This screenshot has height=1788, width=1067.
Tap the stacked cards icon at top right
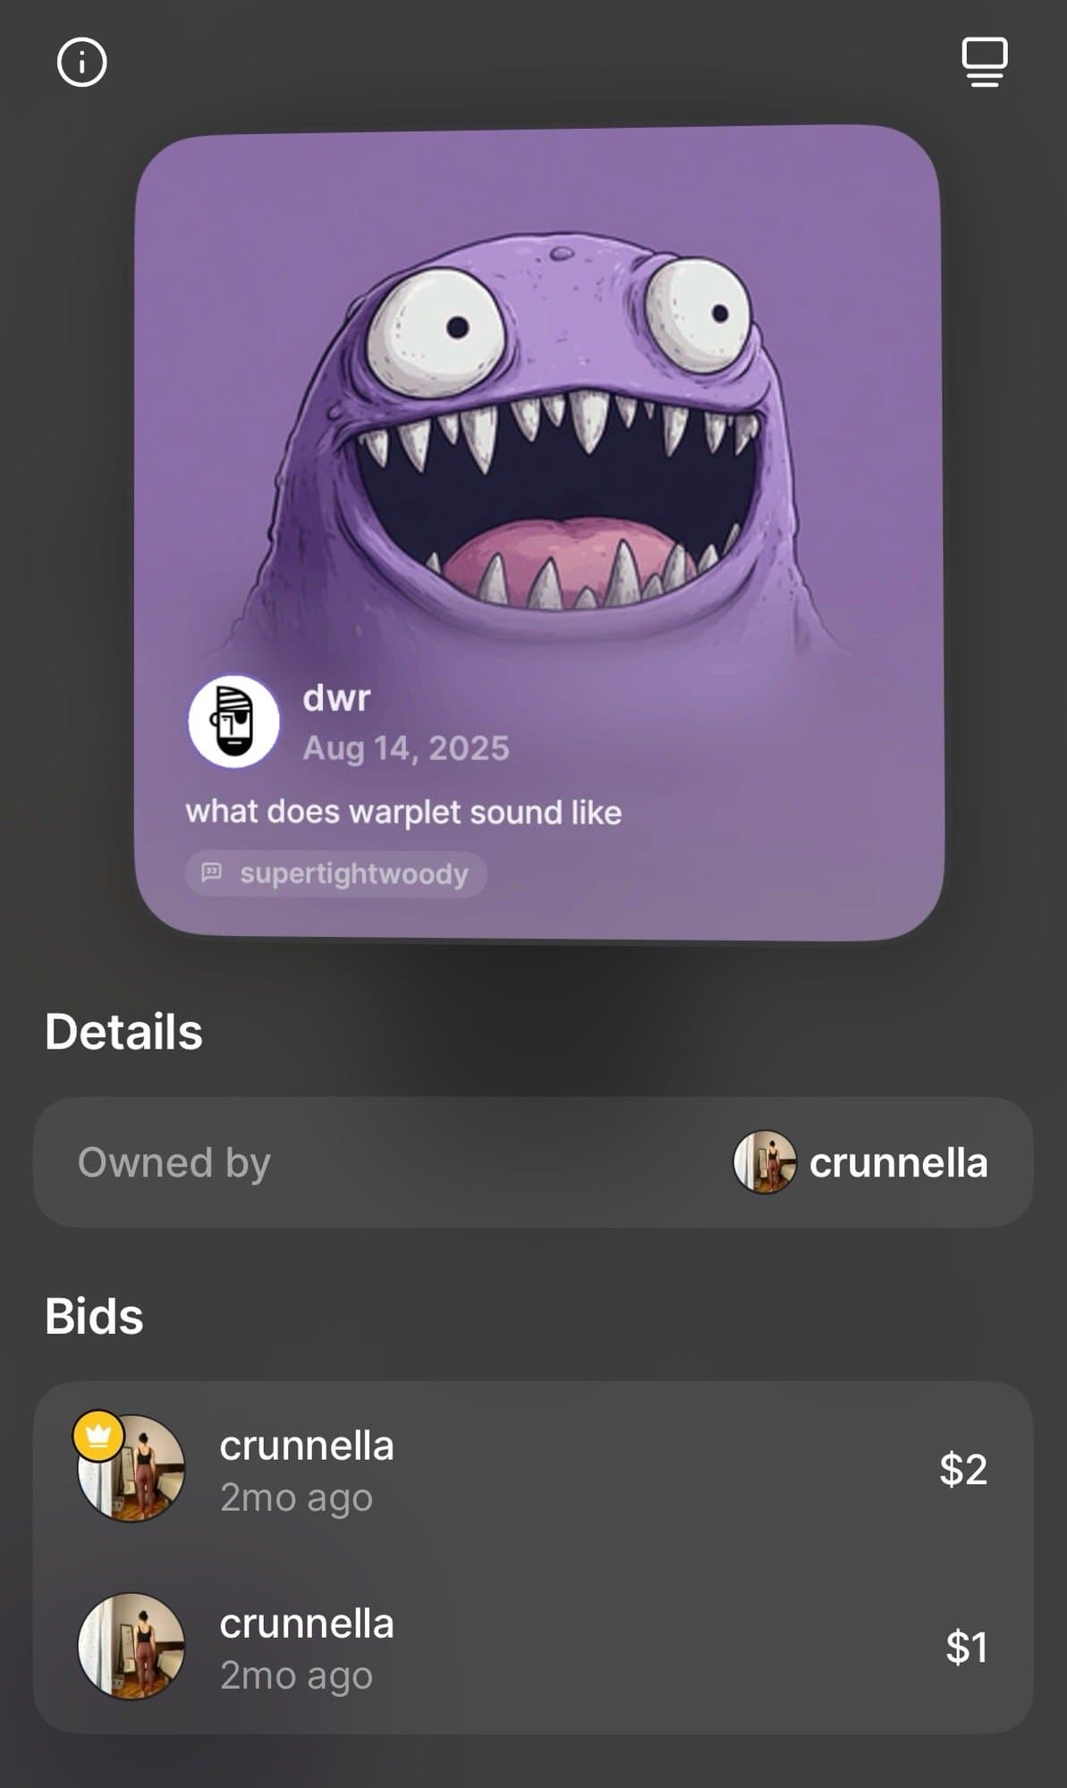coord(984,62)
